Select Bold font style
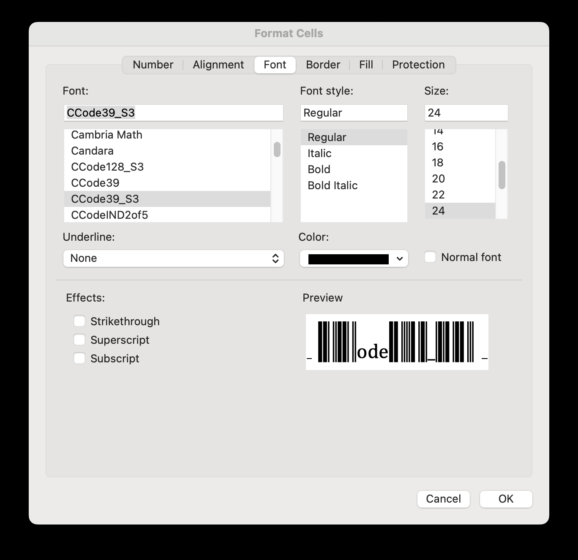 (354, 169)
